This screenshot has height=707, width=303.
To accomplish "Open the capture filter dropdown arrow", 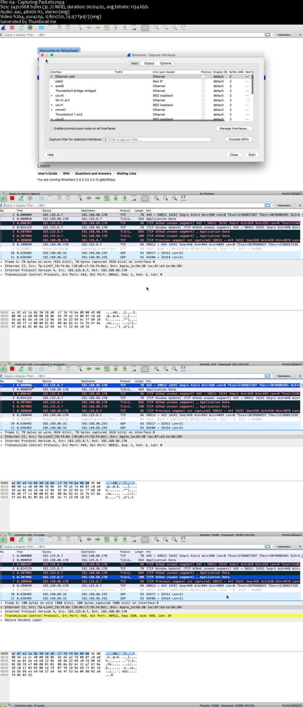I will 211,140.
